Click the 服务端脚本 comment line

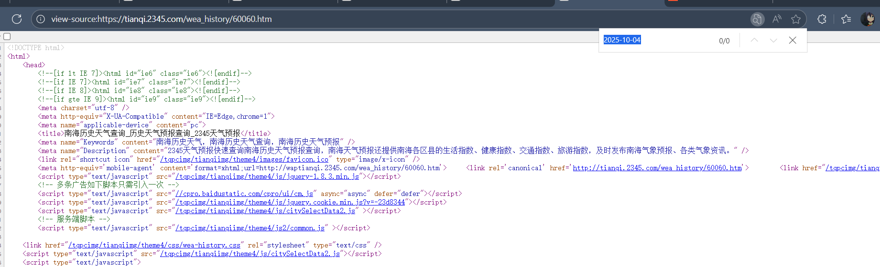coord(74,219)
